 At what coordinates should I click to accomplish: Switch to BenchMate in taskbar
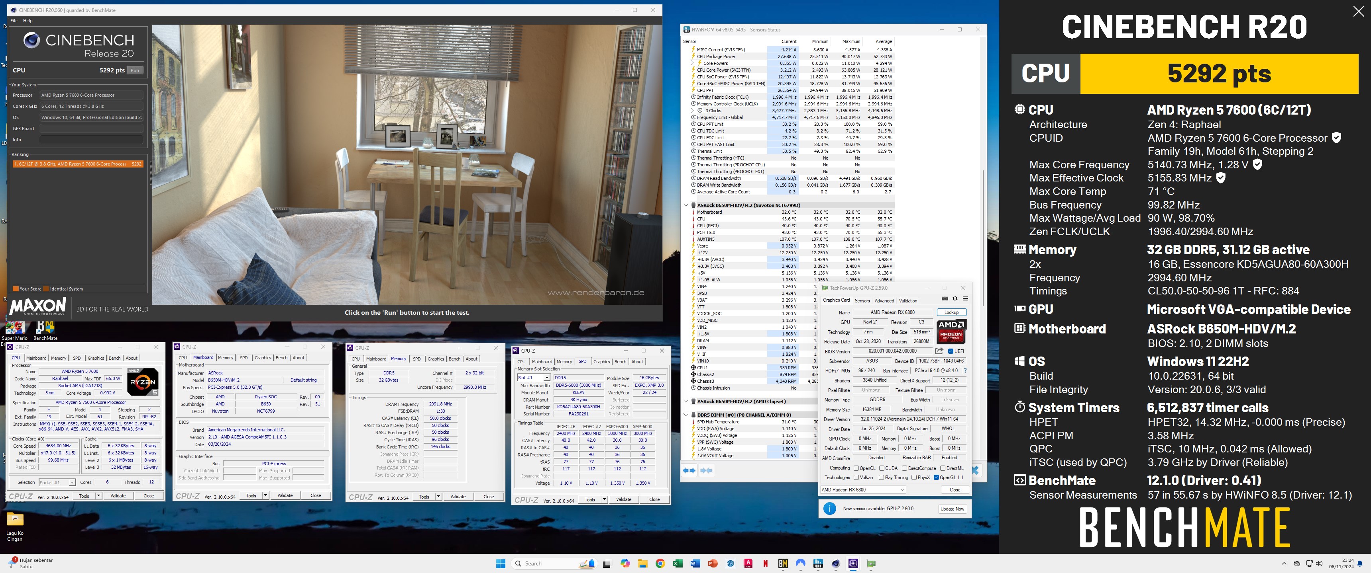[783, 563]
